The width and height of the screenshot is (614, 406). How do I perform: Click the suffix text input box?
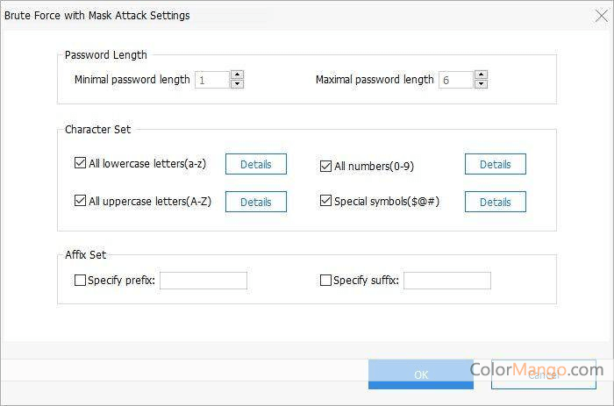[x=446, y=281]
